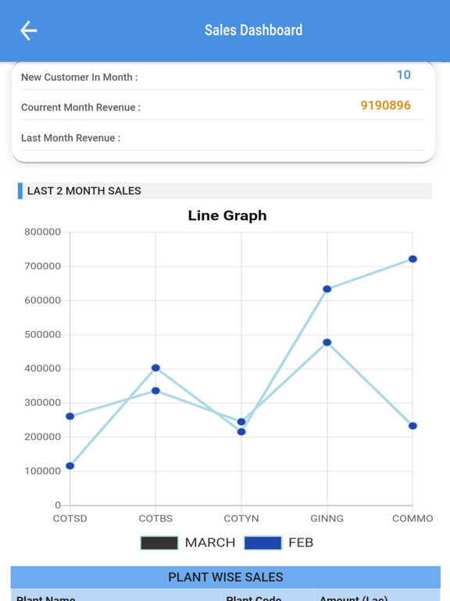Select the COTSD data point near 260000
This screenshot has width=450, height=601.
[70, 416]
